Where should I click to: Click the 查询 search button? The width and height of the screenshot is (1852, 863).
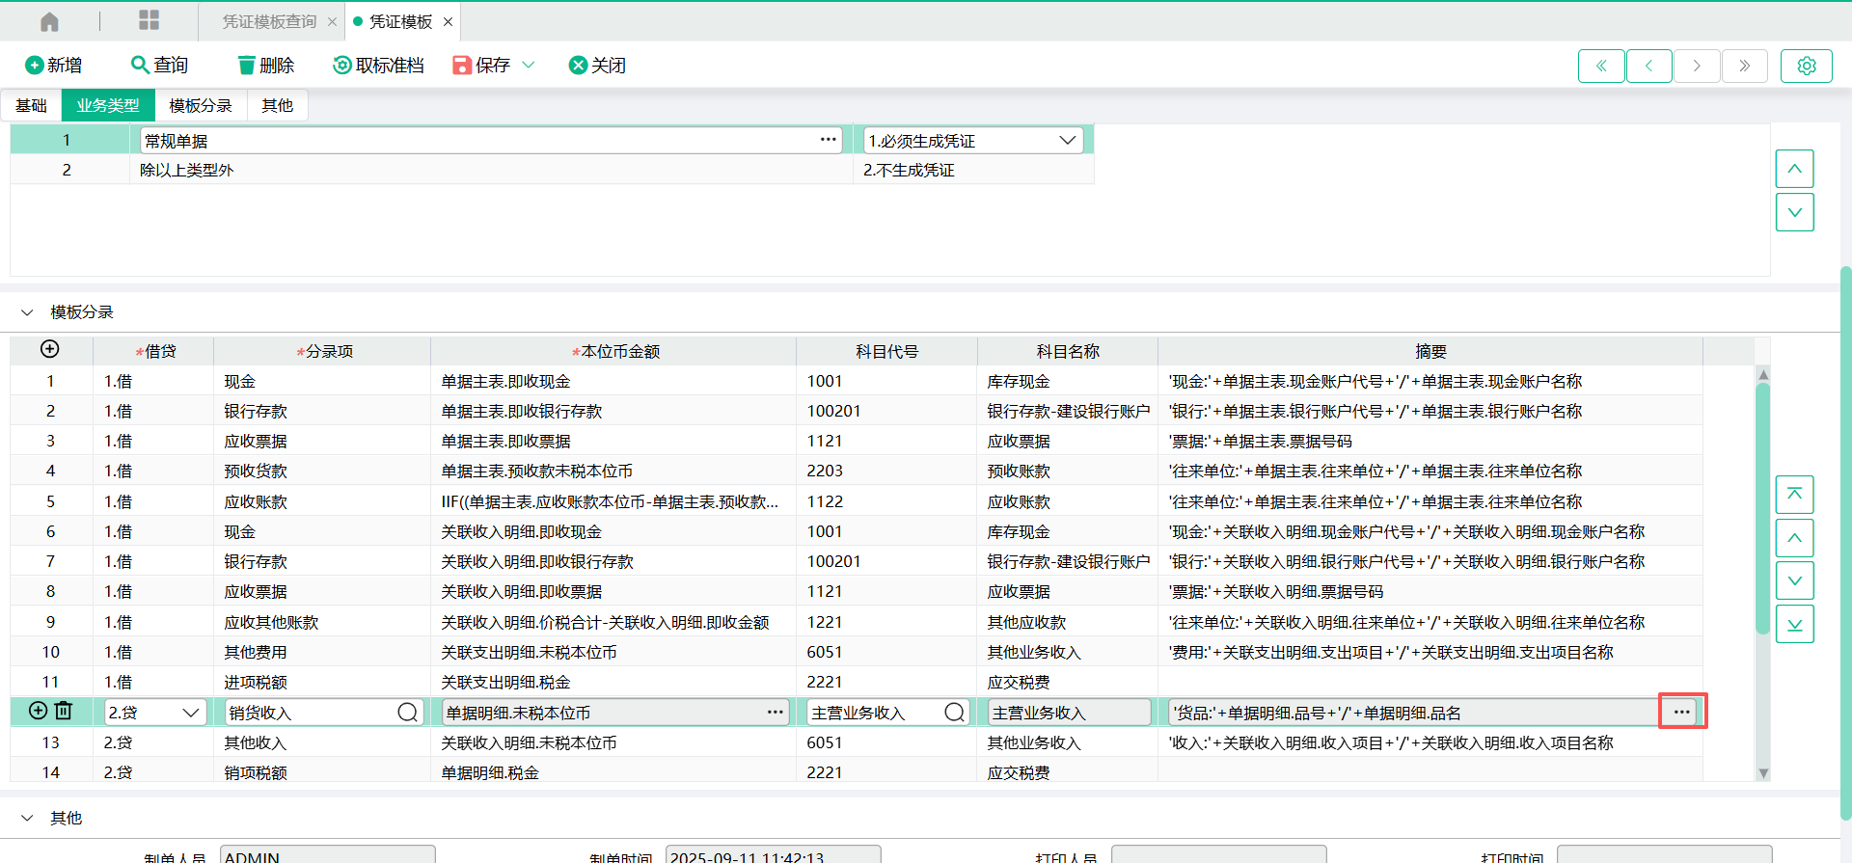[159, 65]
